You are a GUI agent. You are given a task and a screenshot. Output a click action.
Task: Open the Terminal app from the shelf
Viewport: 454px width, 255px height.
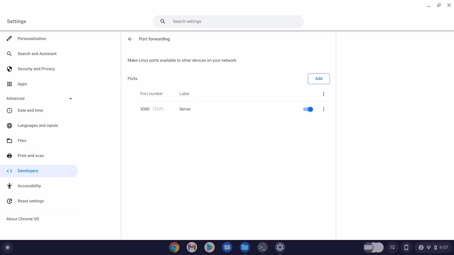pos(262,247)
